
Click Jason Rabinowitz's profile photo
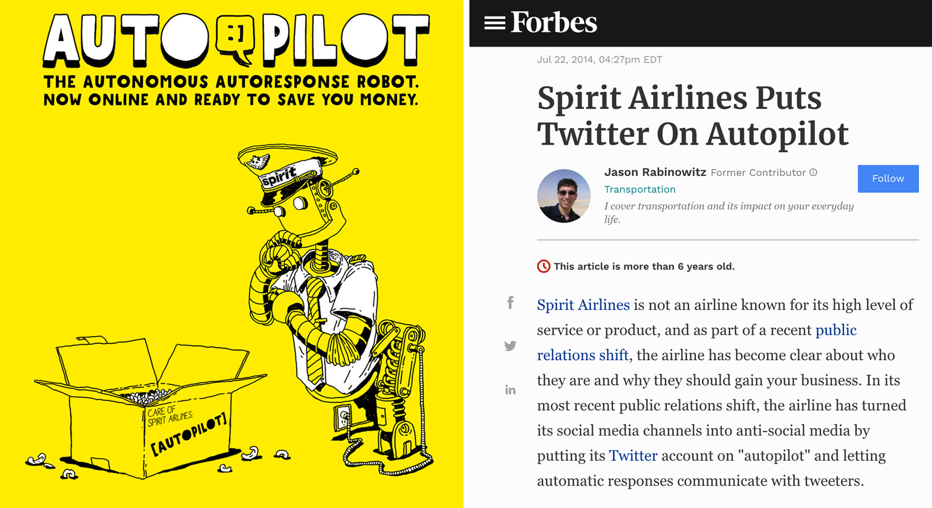click(564, 196)
